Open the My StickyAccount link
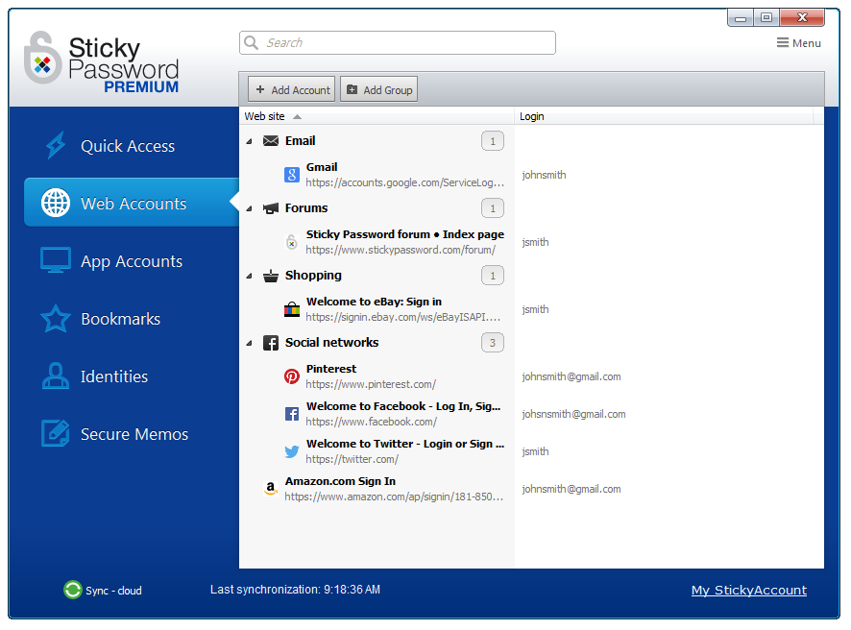Image resolution: width=851 pixels, height=630 pixels. click(x=748, y=591)
